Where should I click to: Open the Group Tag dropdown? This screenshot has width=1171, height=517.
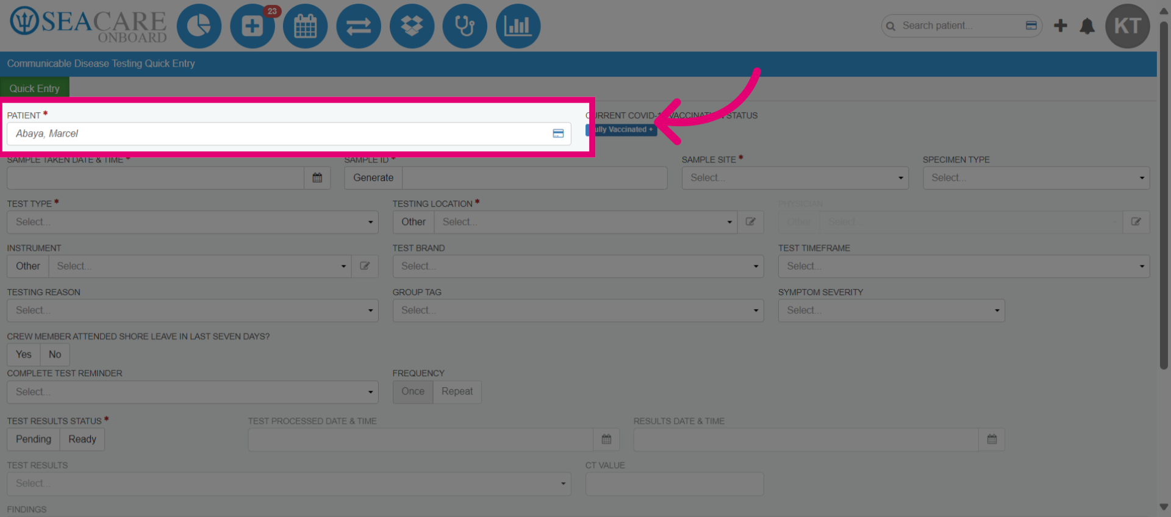click(x=578, y=310)
